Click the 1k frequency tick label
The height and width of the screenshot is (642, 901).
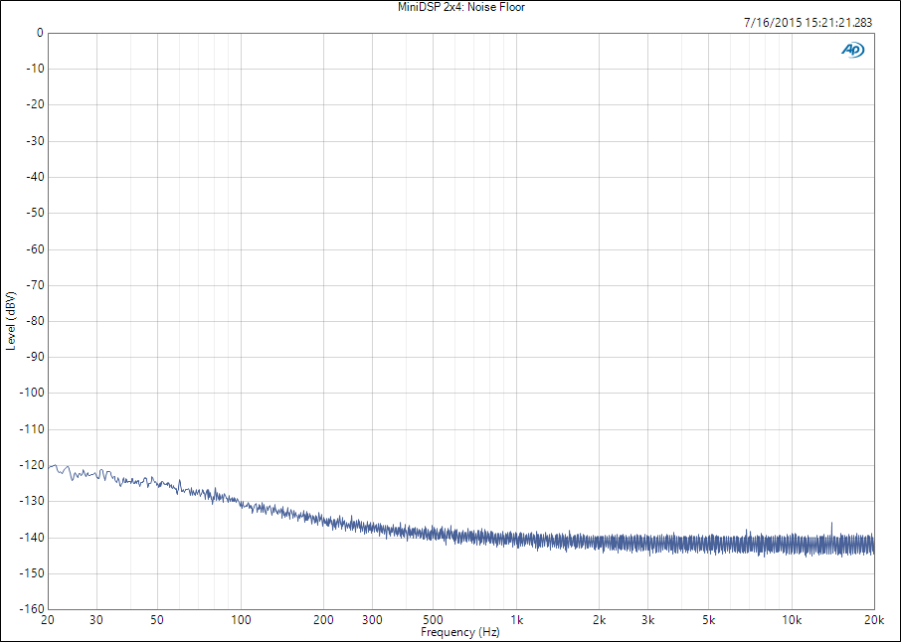click(516, 620)
